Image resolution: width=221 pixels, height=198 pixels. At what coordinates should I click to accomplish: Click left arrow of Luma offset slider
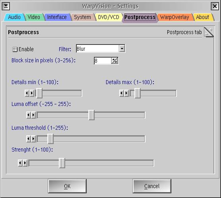[x=29, y=115]
